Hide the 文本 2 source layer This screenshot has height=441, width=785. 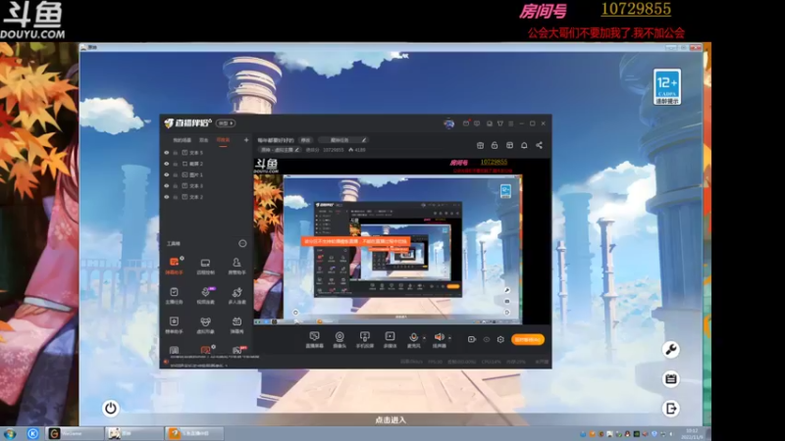pos(167,197)
